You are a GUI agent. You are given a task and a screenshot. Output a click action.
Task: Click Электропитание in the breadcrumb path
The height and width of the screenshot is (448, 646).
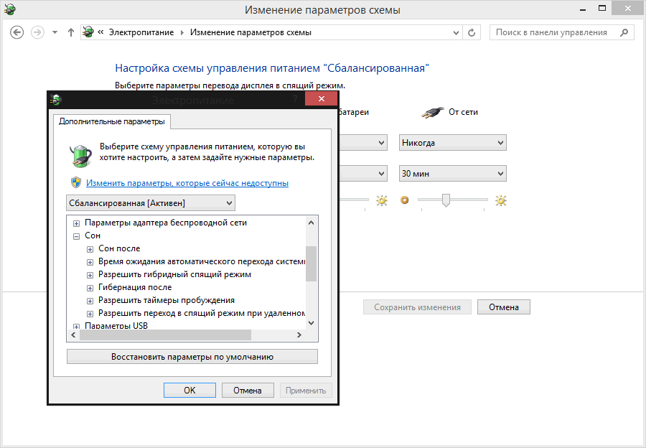[143, 32]
